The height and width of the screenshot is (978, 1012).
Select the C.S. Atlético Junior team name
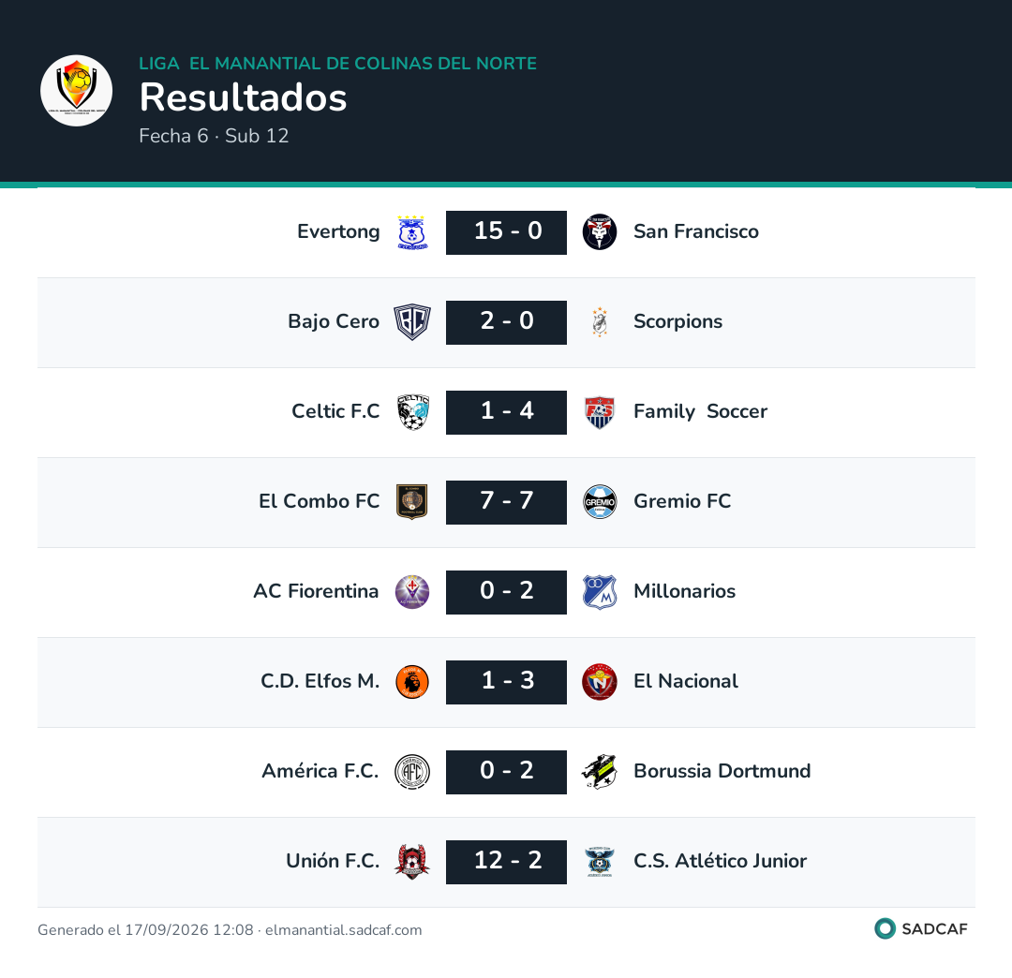(x=720, y=861)
